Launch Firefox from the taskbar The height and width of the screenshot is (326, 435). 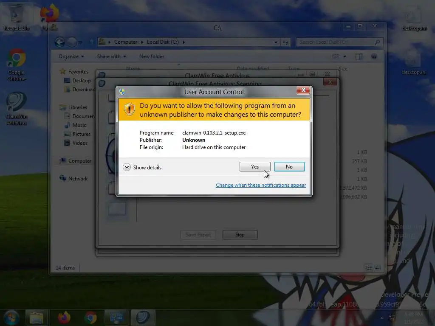click(64, 318)
